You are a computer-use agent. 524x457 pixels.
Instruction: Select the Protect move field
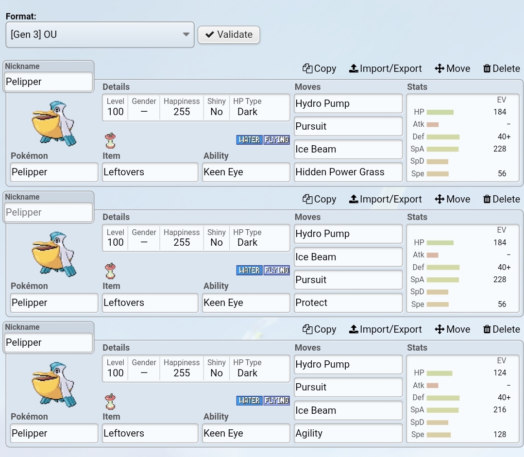(348, 303)
